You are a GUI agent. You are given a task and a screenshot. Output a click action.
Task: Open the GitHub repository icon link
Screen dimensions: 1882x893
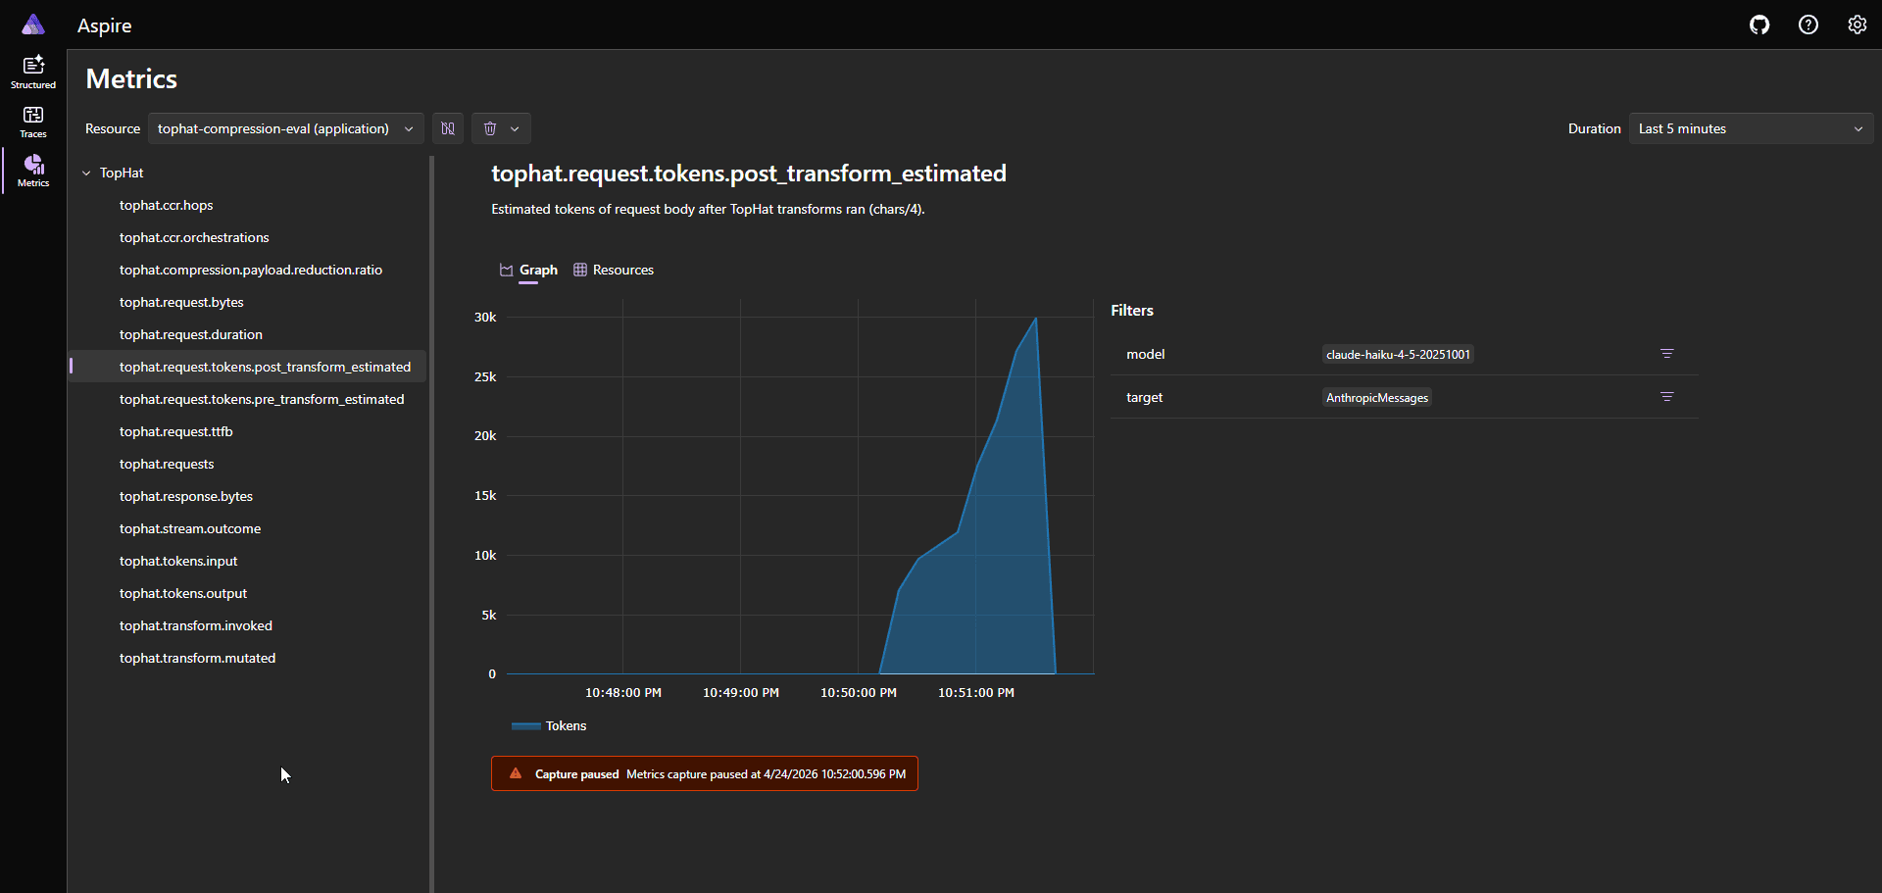click(x=1759, y=25)
